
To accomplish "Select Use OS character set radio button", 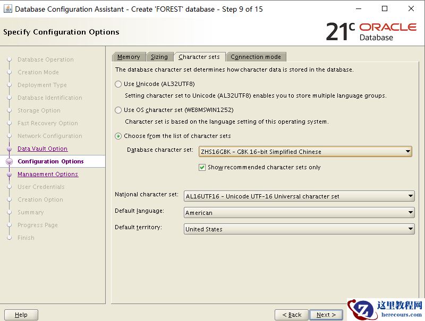I will pos(118,110).
